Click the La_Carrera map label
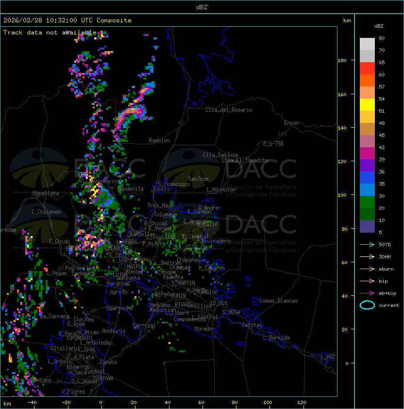This screenshot has width=404, height=409. 55,316
